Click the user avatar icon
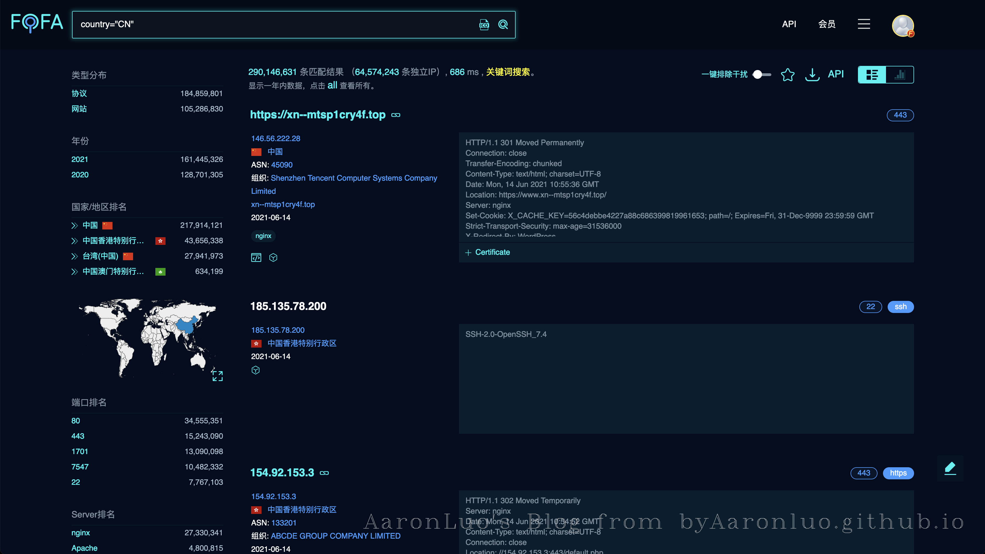Screen dimensions: 985x554 [x=903, y=26]
